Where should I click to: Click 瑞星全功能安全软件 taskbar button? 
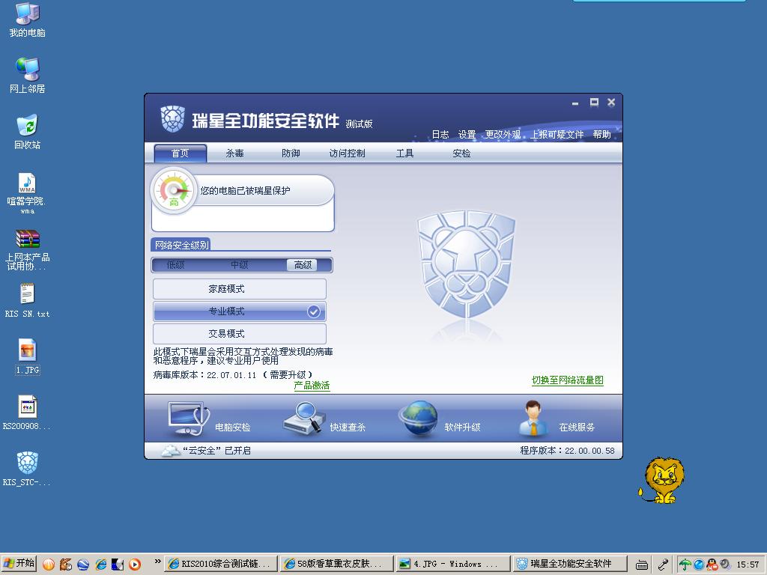click(x=569, y=565)
